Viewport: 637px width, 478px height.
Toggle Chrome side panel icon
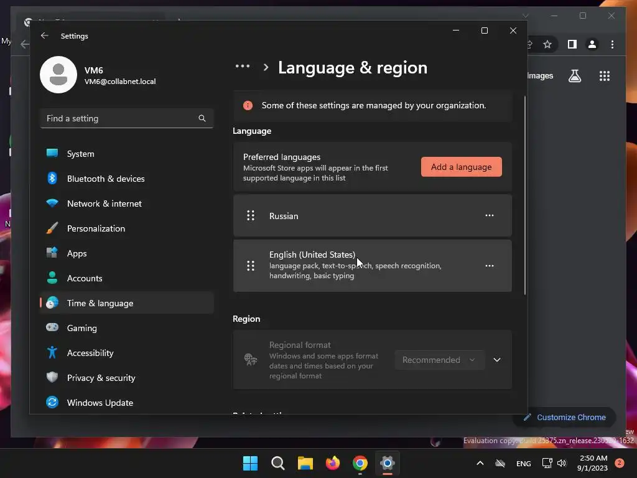572,44
